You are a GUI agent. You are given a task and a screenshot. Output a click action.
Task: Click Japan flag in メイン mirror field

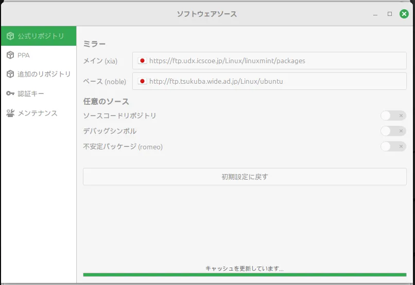(143, 61)
